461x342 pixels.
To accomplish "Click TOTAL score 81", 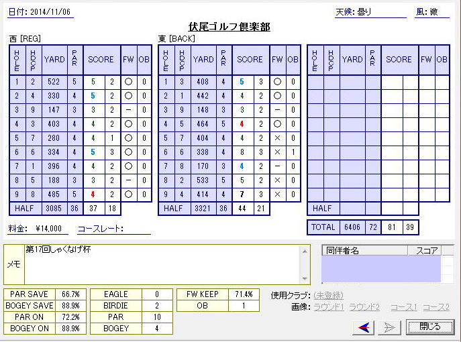I will [392, 227].
